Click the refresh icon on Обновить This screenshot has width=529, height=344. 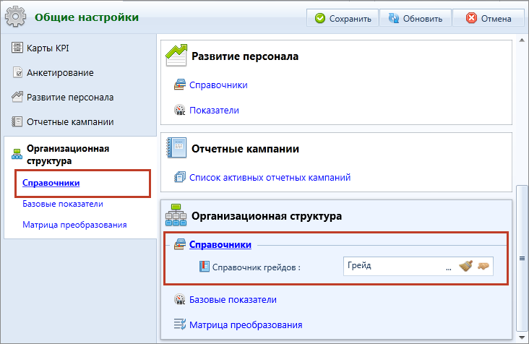393,18
